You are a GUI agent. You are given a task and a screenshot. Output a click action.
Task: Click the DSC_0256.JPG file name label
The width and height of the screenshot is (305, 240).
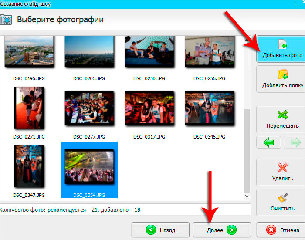[x=209, y=78]
